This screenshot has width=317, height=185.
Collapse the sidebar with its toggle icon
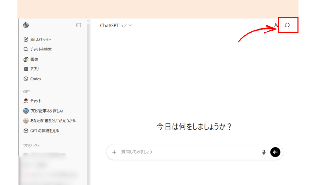[x=79, y=25]
